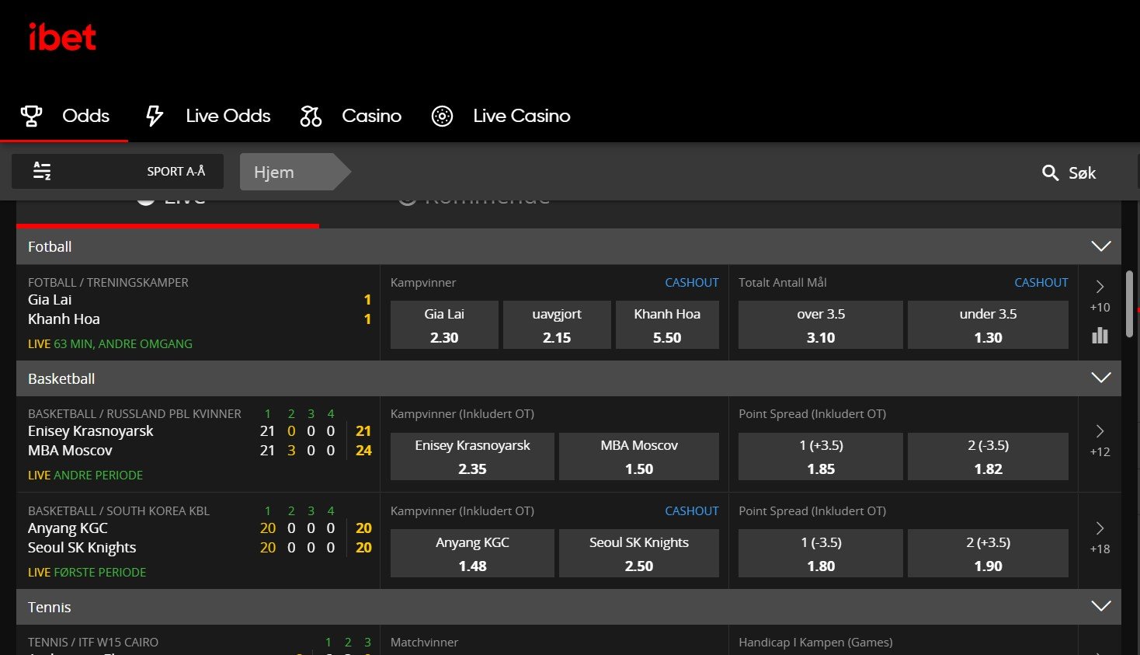
Task: Switch to the Kommende tab
Action: tap(474, 197)
